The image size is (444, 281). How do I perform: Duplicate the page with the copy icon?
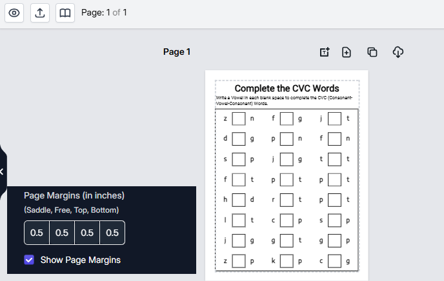(x=372, y=52)
